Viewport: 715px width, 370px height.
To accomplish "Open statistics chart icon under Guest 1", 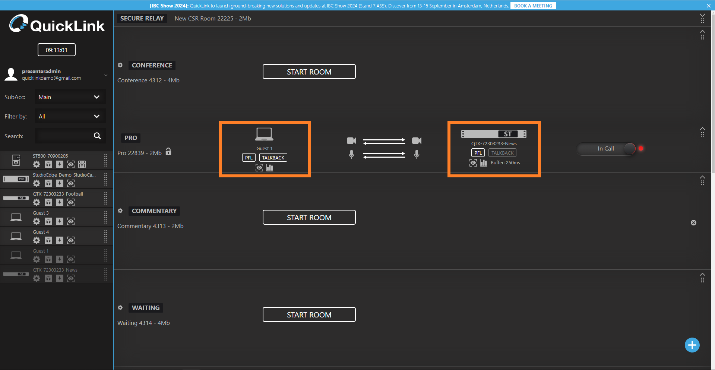I will [x=270, y=168].
